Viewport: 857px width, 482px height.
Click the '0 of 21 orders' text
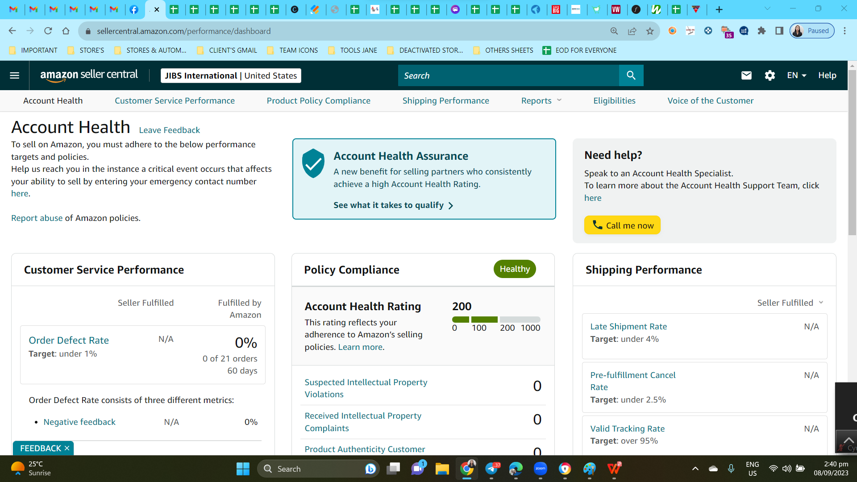230,358
